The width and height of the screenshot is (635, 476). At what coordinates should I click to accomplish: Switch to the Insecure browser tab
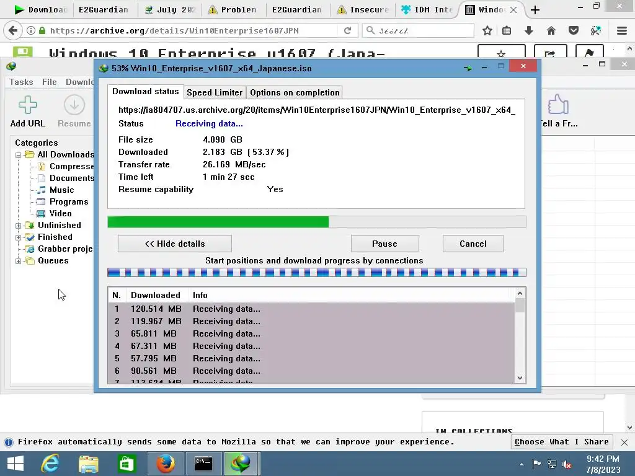pyautogui.click(x=362, y=10)
